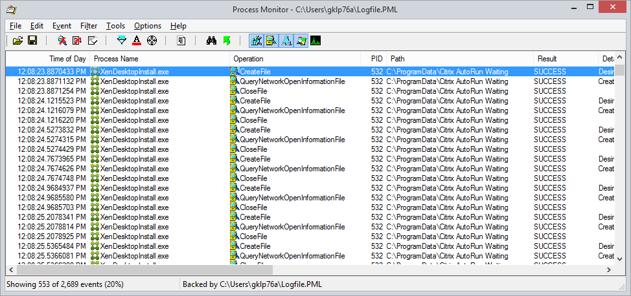Select the row at 12:08:24.9684937 PM
This screenshot has height=296, width=631.
(310, 188)
